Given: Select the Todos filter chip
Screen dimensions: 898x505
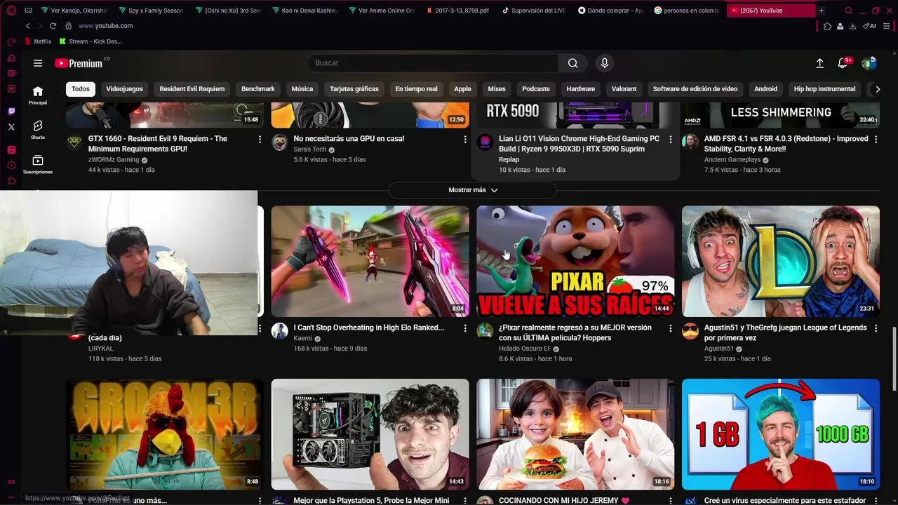Looking at the screenshot, I should (x=81, y=89).
